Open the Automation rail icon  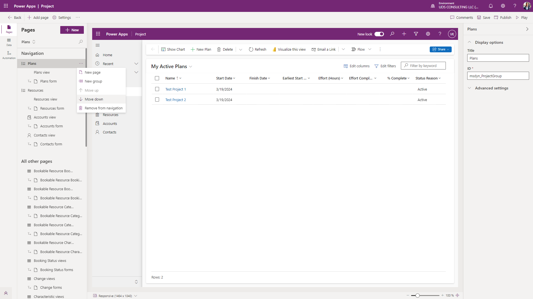9,55
